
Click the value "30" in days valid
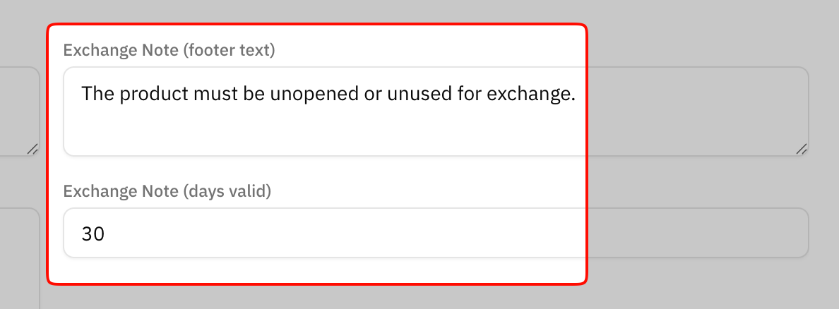point(93,234)
